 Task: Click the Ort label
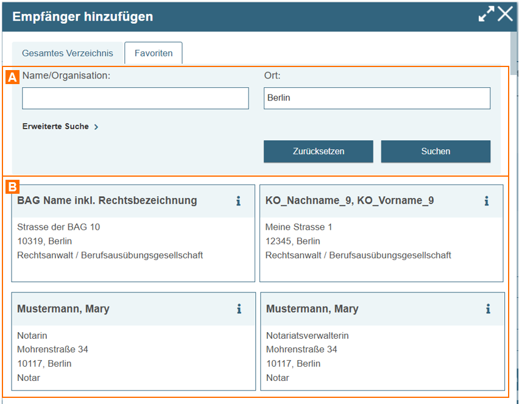[272, 76]
